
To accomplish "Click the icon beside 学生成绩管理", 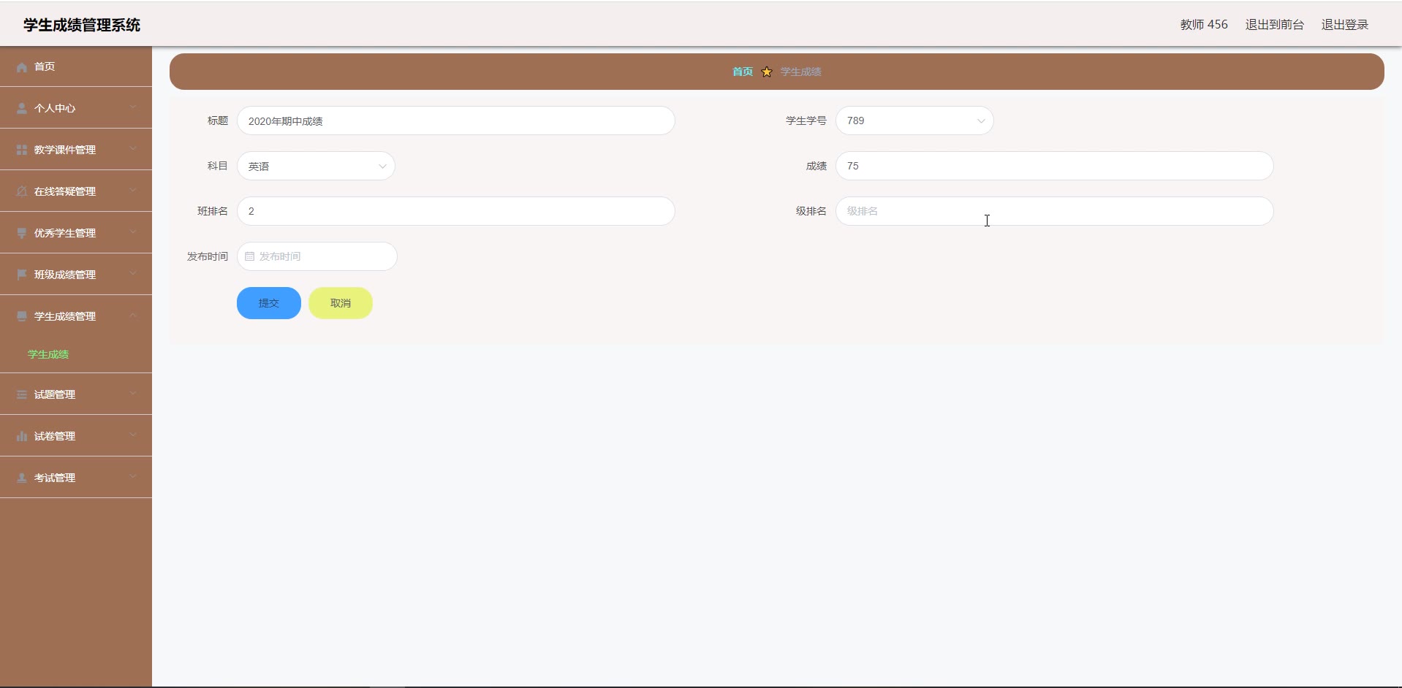I will [x=22, y=316].
